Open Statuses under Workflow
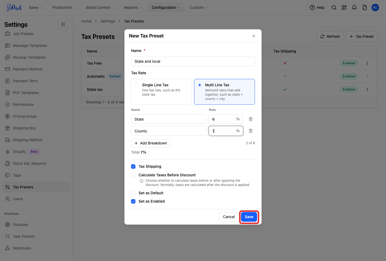The image size is (386, 261). click(x=36, y=225)
